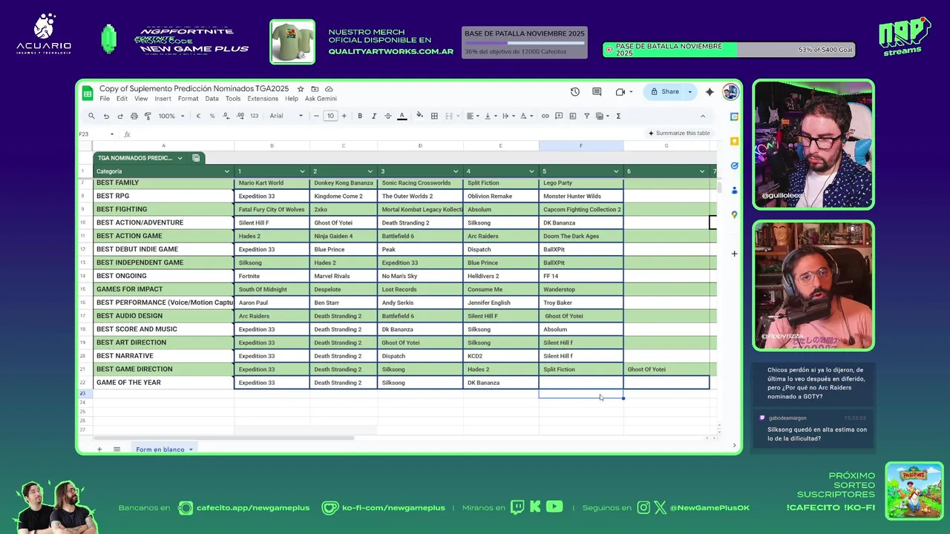Star the document title
Screen dimensions: 950x534
tap(301, 89)
